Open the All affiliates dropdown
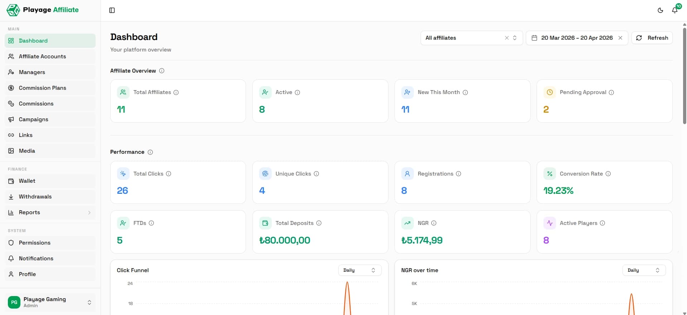This screenshot has height=315, width=687. 471,38
